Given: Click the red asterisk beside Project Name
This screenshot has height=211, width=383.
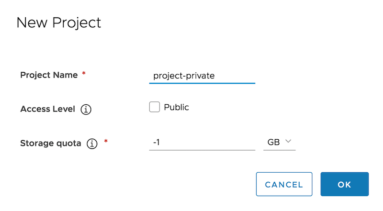Looking at the screenshot, I should coord(84,74).
